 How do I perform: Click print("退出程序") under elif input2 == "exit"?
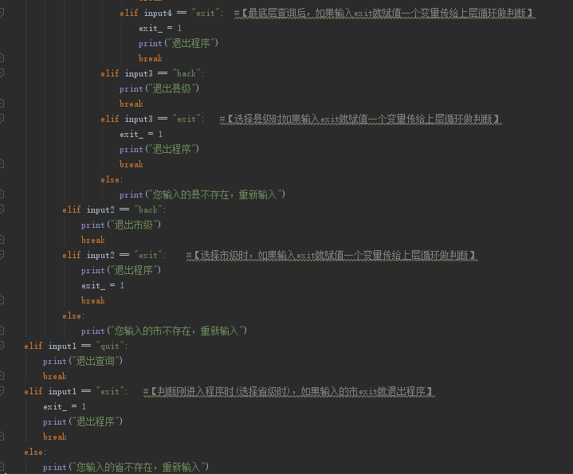[121, 270]
